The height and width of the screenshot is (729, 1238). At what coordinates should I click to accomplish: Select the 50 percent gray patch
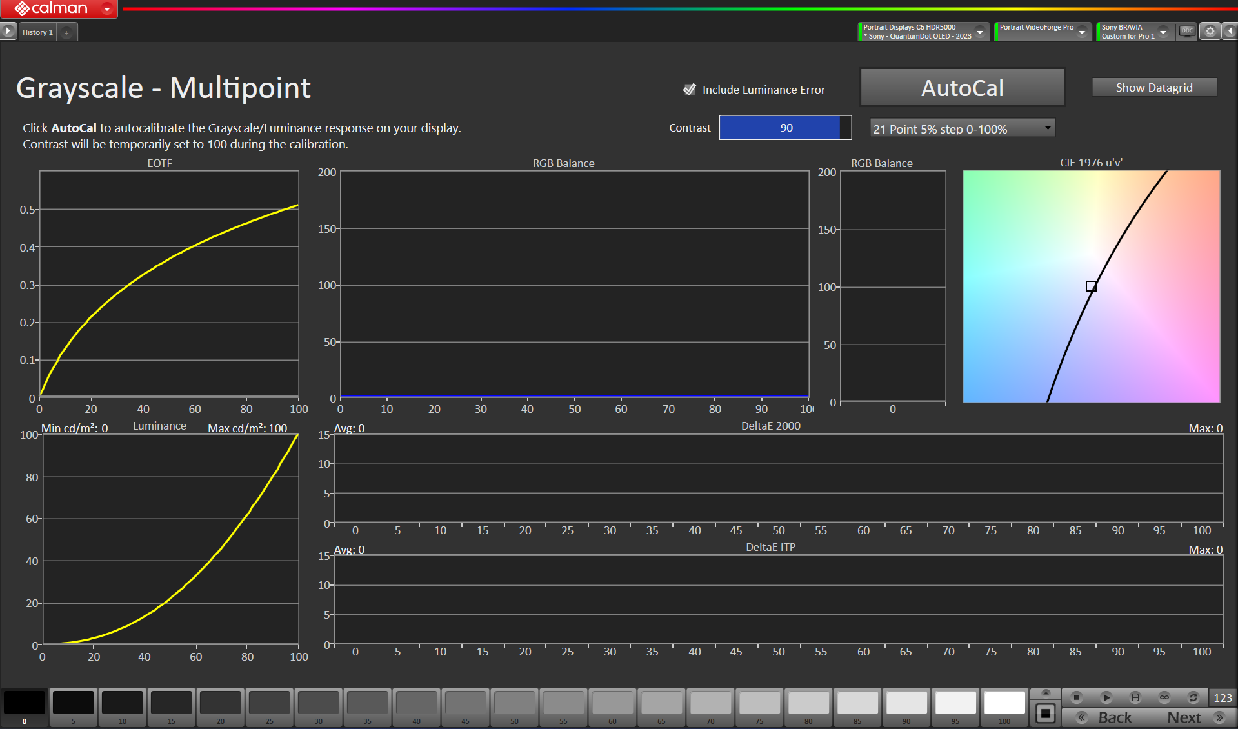click(x=514, y=704)
